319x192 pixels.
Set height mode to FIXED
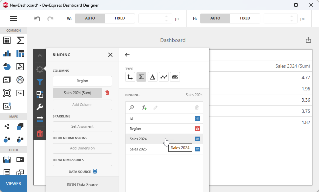[x=245, y=18]
